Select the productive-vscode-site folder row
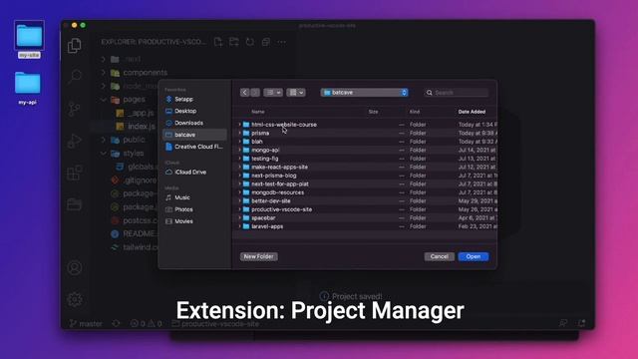 (x=366, y=209)
